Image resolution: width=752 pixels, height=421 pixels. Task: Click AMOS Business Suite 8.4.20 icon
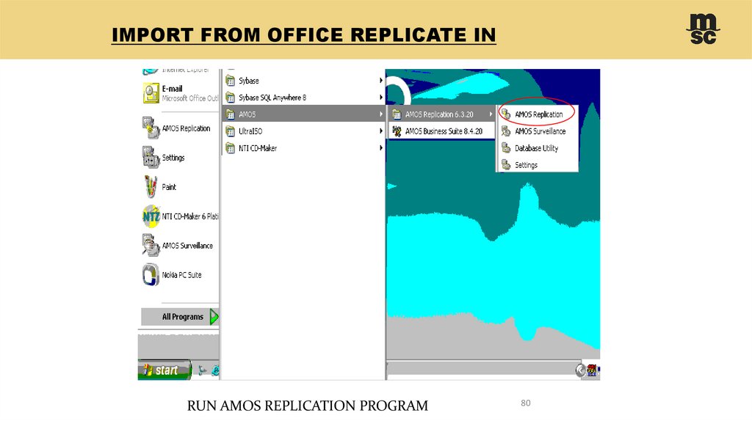tap(397, 131)
